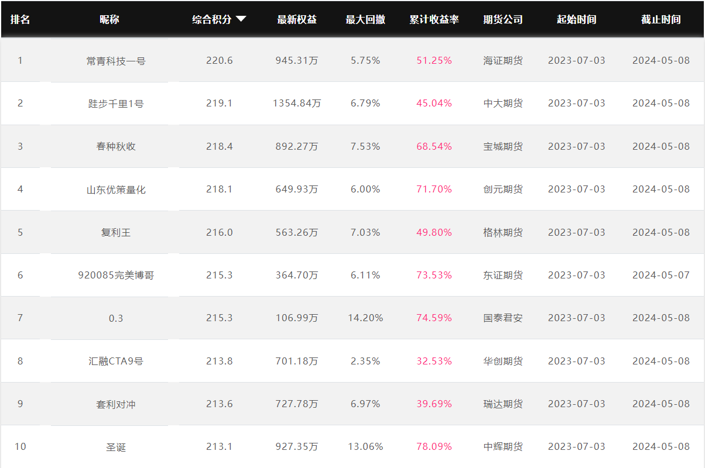Click the 945.31万 equity value
The width and height of the screenshot is (705, 468).
pyautogui.click(x=297, y=60)
